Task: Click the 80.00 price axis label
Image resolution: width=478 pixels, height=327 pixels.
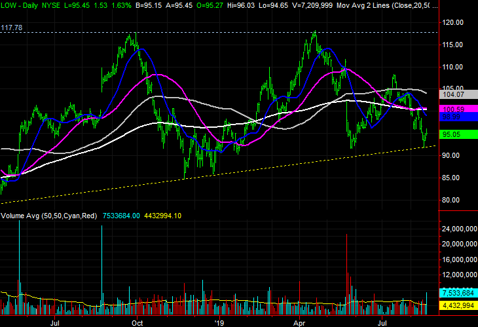Action: coord(452,200)
